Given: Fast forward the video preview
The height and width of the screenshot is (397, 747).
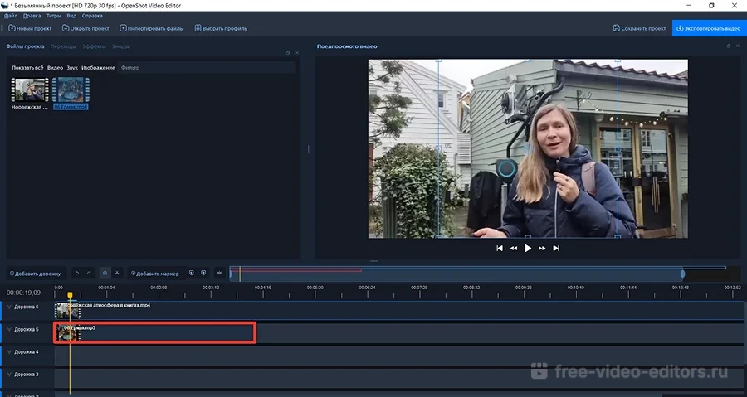Looking at the screenshot, I should coord(542,248).
